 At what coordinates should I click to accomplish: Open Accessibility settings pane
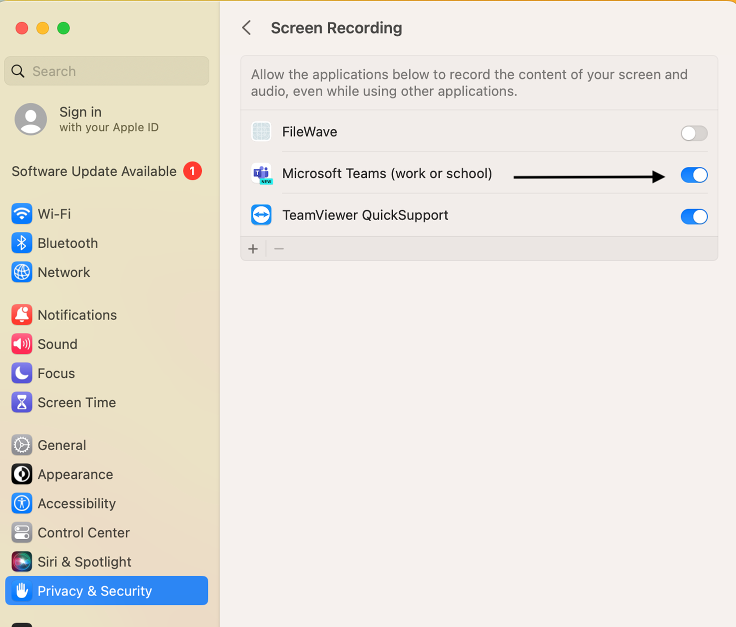tap(76, 503)
